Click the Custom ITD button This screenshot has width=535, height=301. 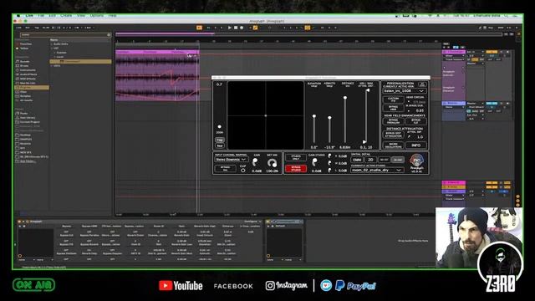[x=394, y=99]
